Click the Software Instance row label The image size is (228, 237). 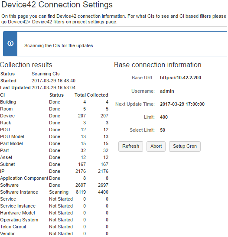coord(19,192)
